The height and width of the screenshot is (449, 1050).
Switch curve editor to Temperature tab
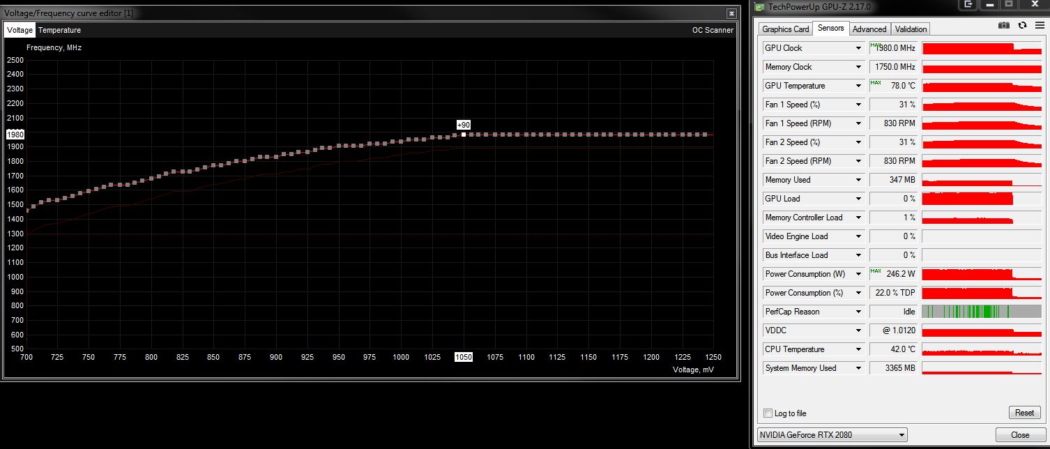click(x=59, y=30)
